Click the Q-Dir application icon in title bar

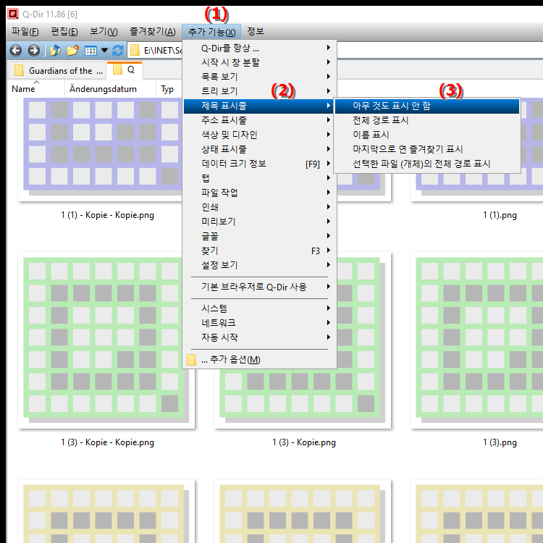tap(13, 14)
